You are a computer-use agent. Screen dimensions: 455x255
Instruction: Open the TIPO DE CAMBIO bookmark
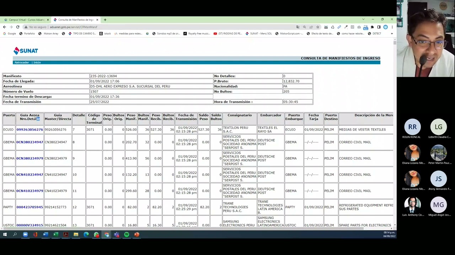coord(82,34)
